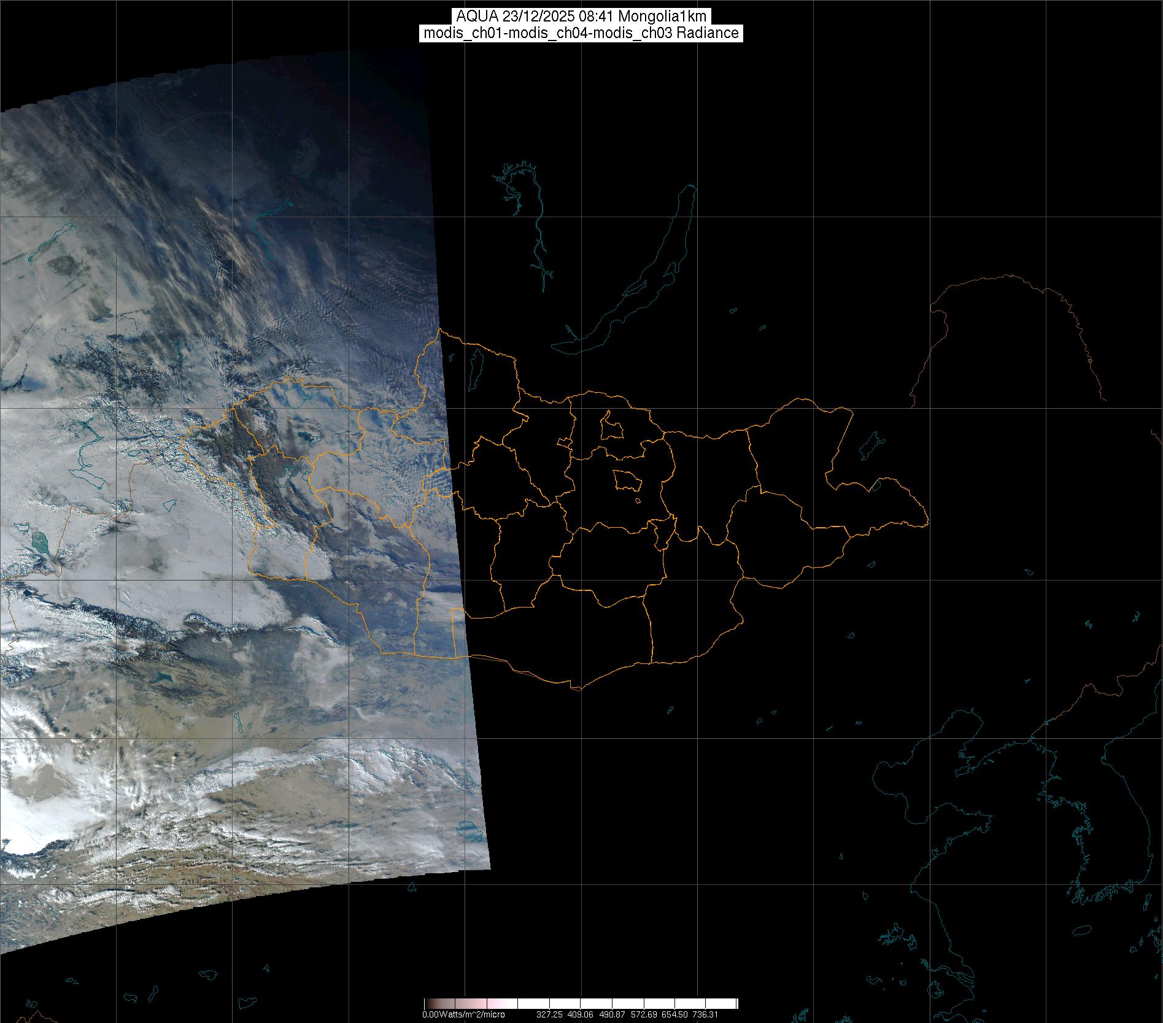Select Lake Khövsgöl outline in northern Mongolia

pos(475,368)
